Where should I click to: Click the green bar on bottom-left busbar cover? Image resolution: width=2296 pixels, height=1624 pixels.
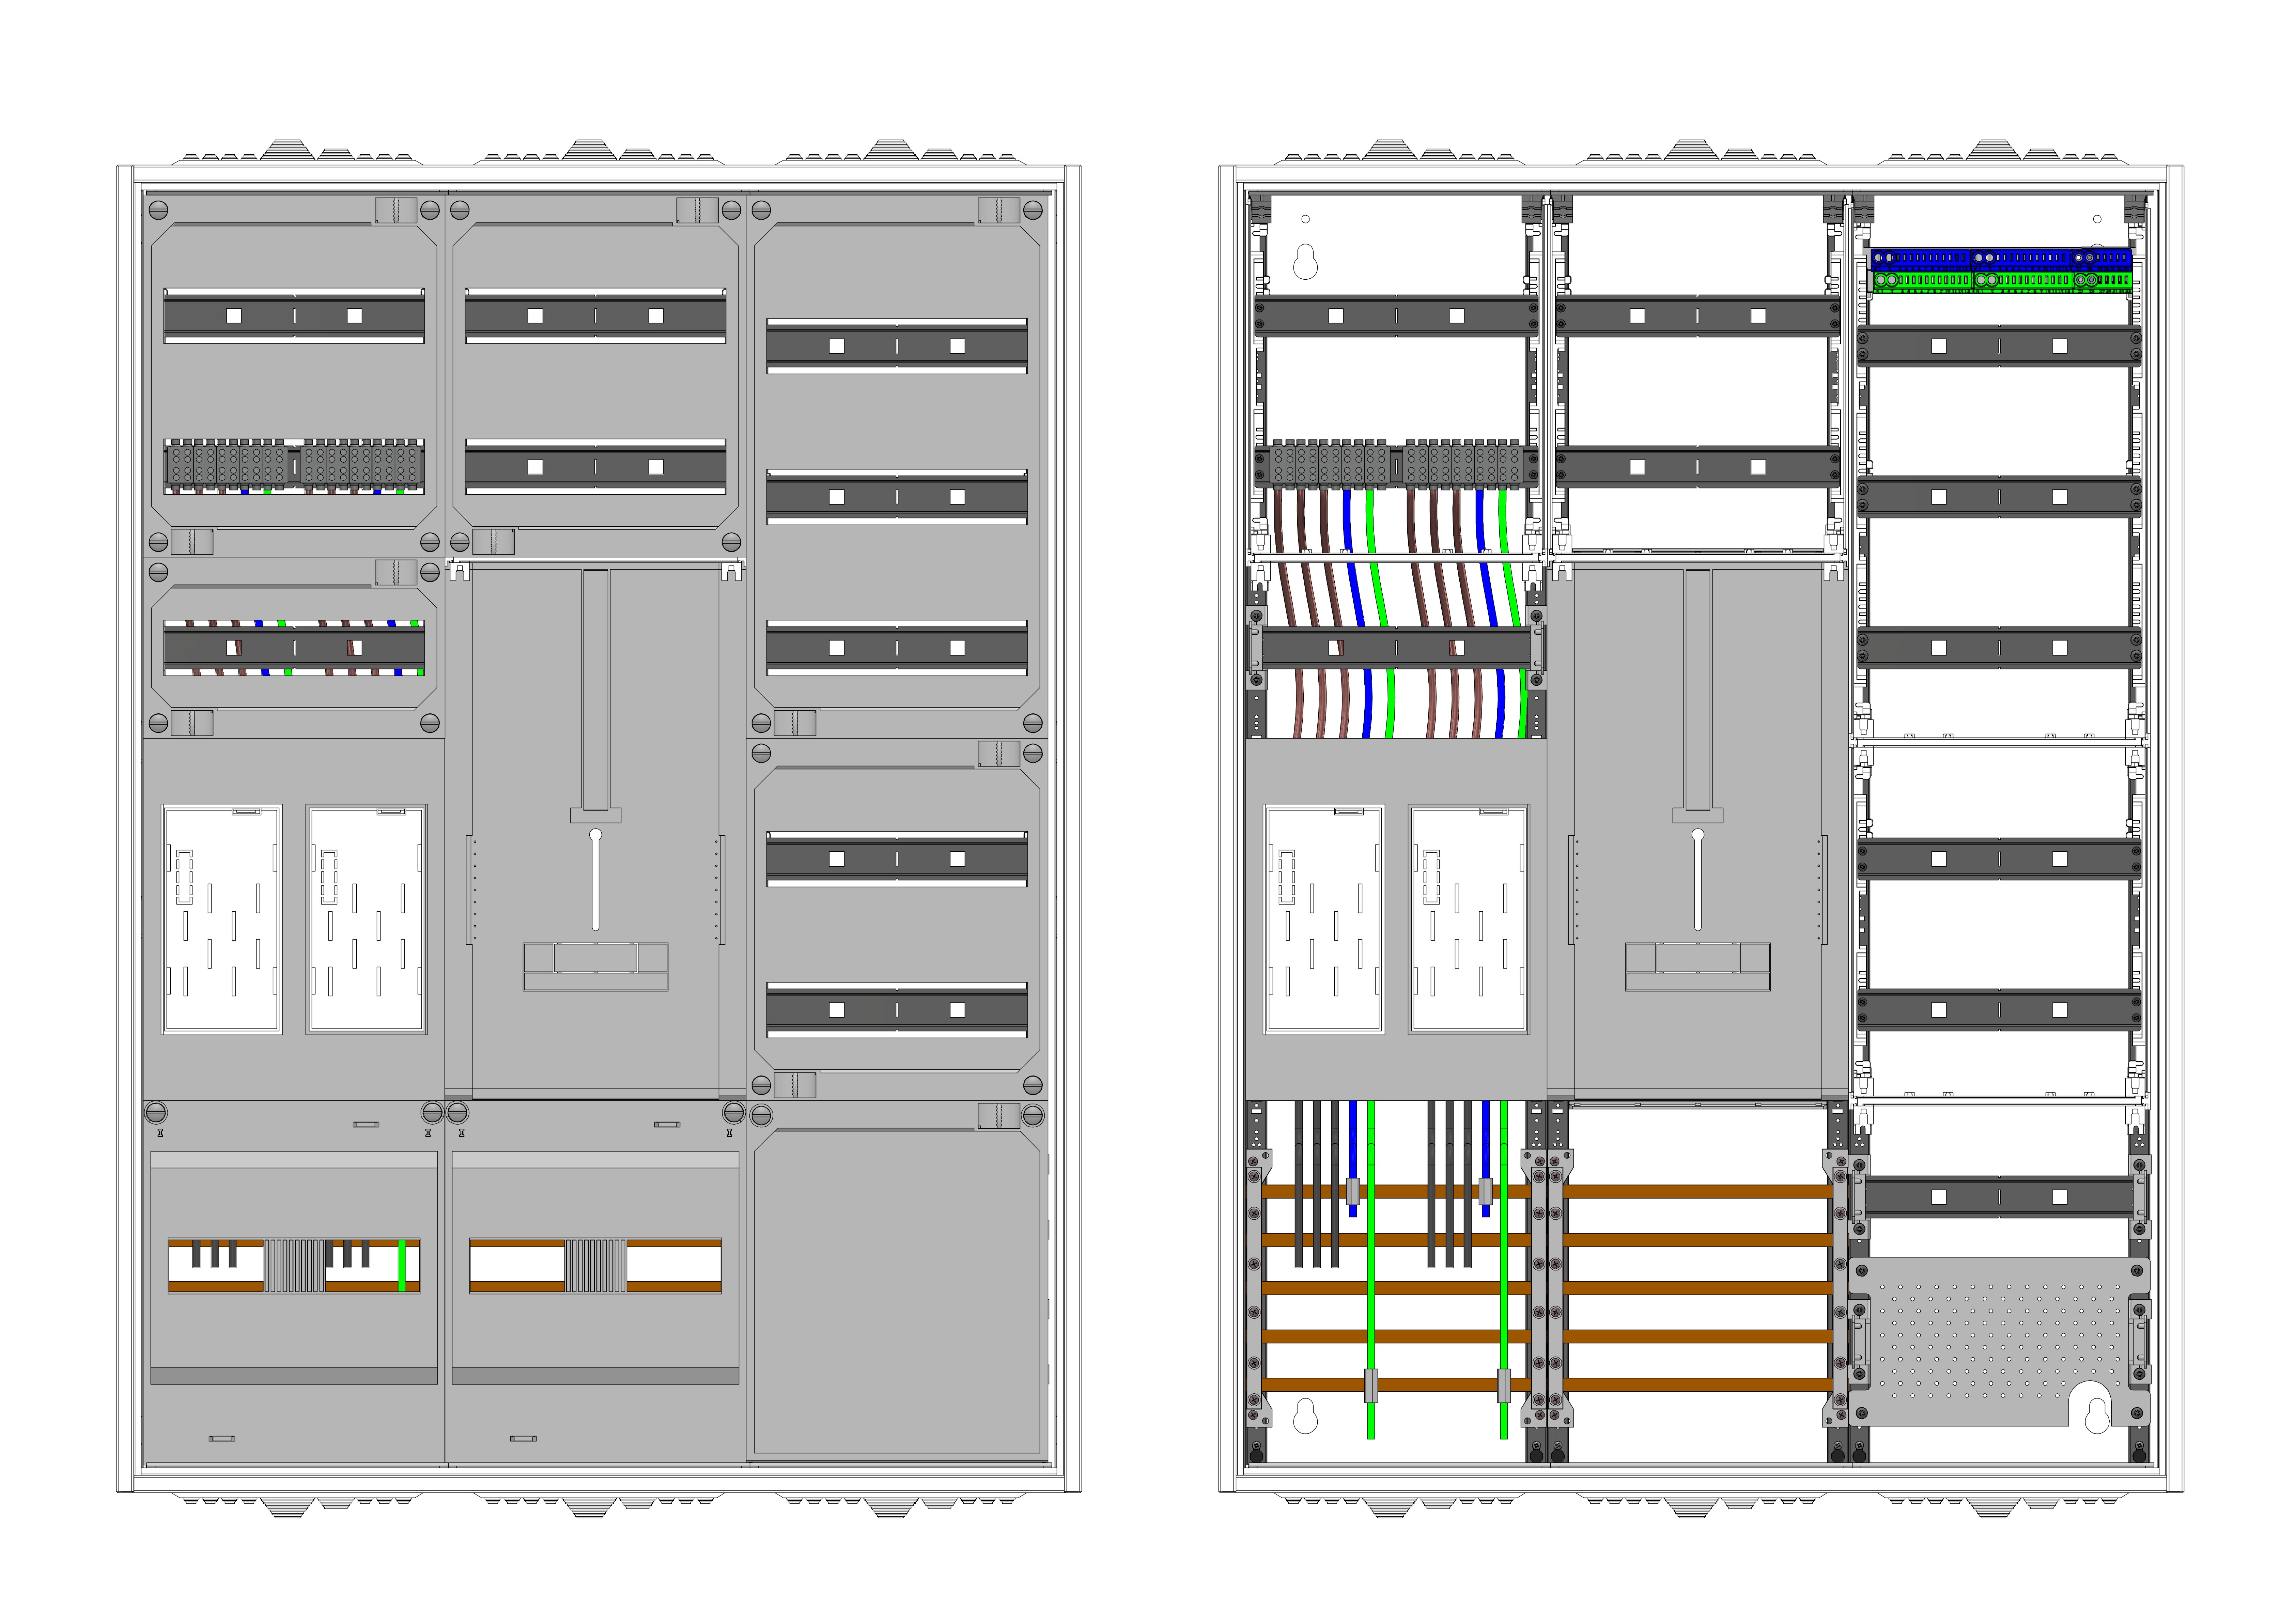(402, 1266)
